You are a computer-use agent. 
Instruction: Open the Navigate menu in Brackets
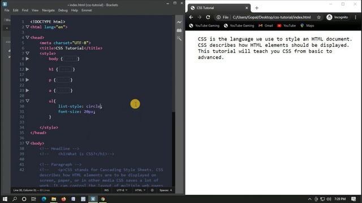click(x=48, y=10)
